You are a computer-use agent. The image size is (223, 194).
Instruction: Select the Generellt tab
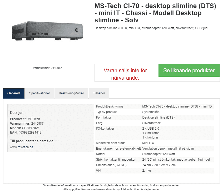(x=14, y=93)
